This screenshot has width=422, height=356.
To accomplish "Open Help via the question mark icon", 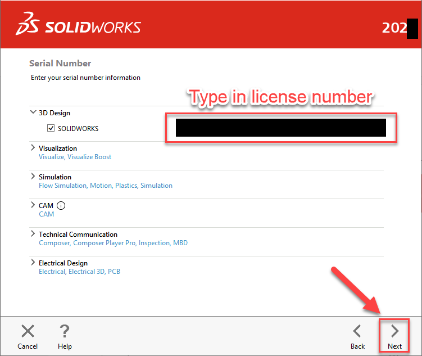I will point(65,331).
